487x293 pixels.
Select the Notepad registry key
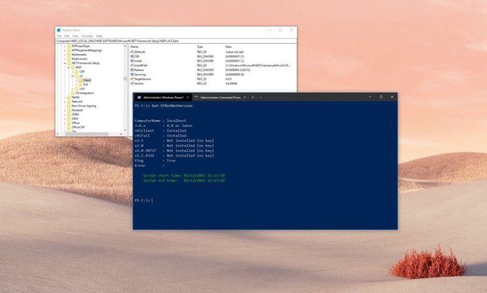point(77,110)
